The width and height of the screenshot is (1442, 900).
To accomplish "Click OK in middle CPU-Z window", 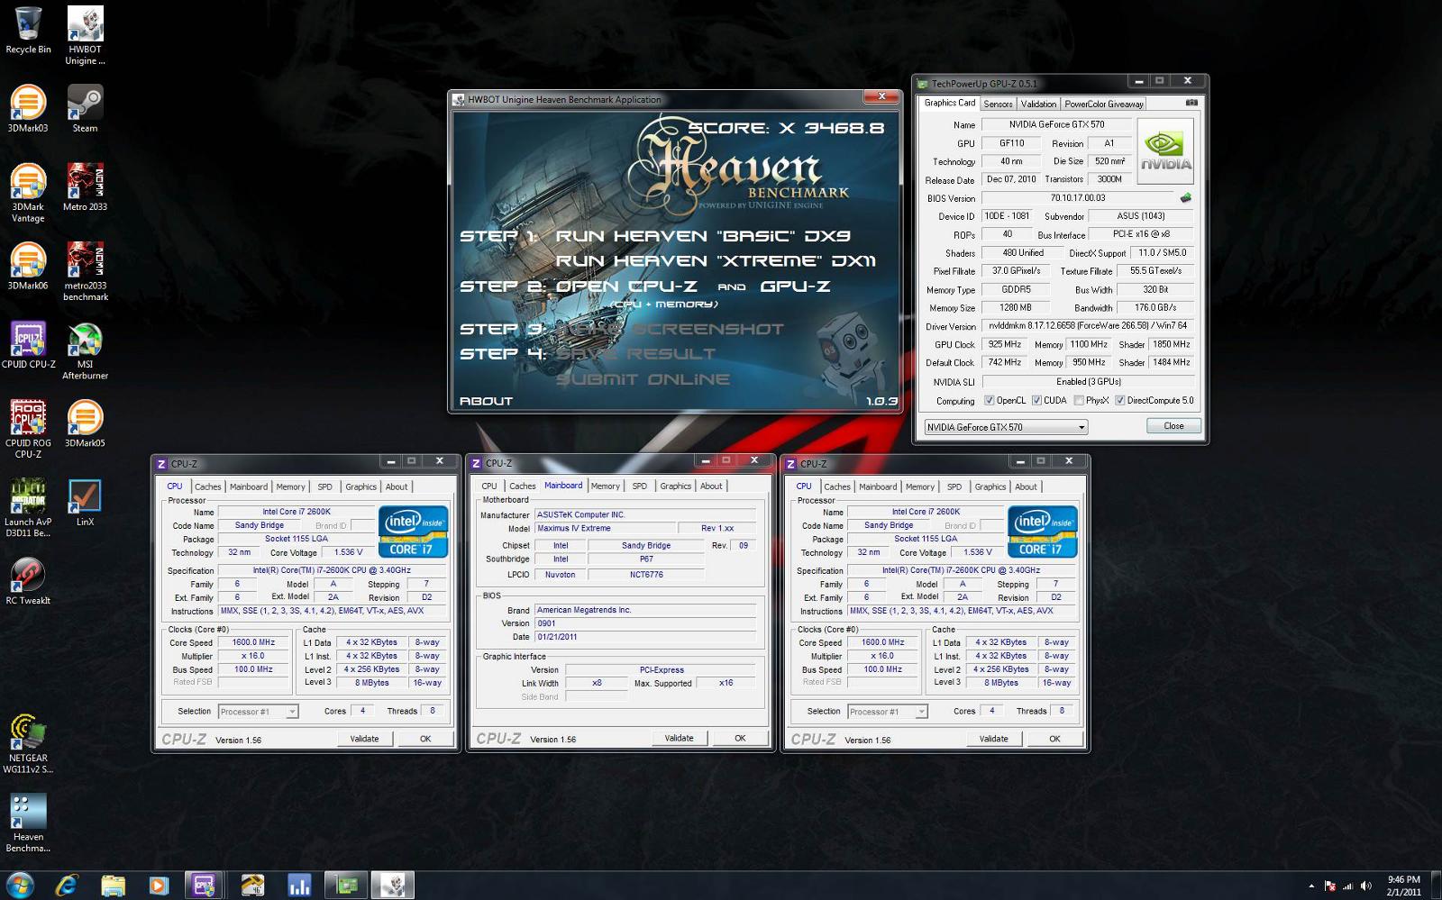I will (x=740, y=739).
